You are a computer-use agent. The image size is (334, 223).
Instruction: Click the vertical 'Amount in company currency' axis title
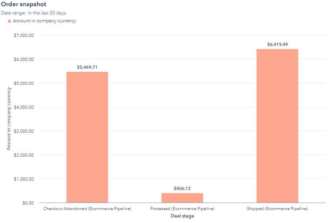9,119
